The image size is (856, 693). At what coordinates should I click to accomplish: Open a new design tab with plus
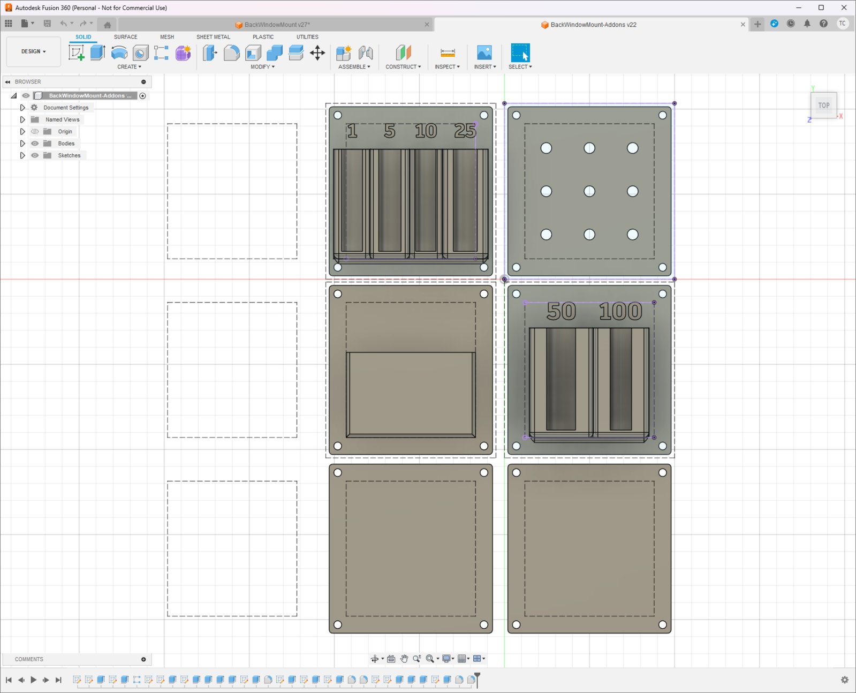pos(757,24)
